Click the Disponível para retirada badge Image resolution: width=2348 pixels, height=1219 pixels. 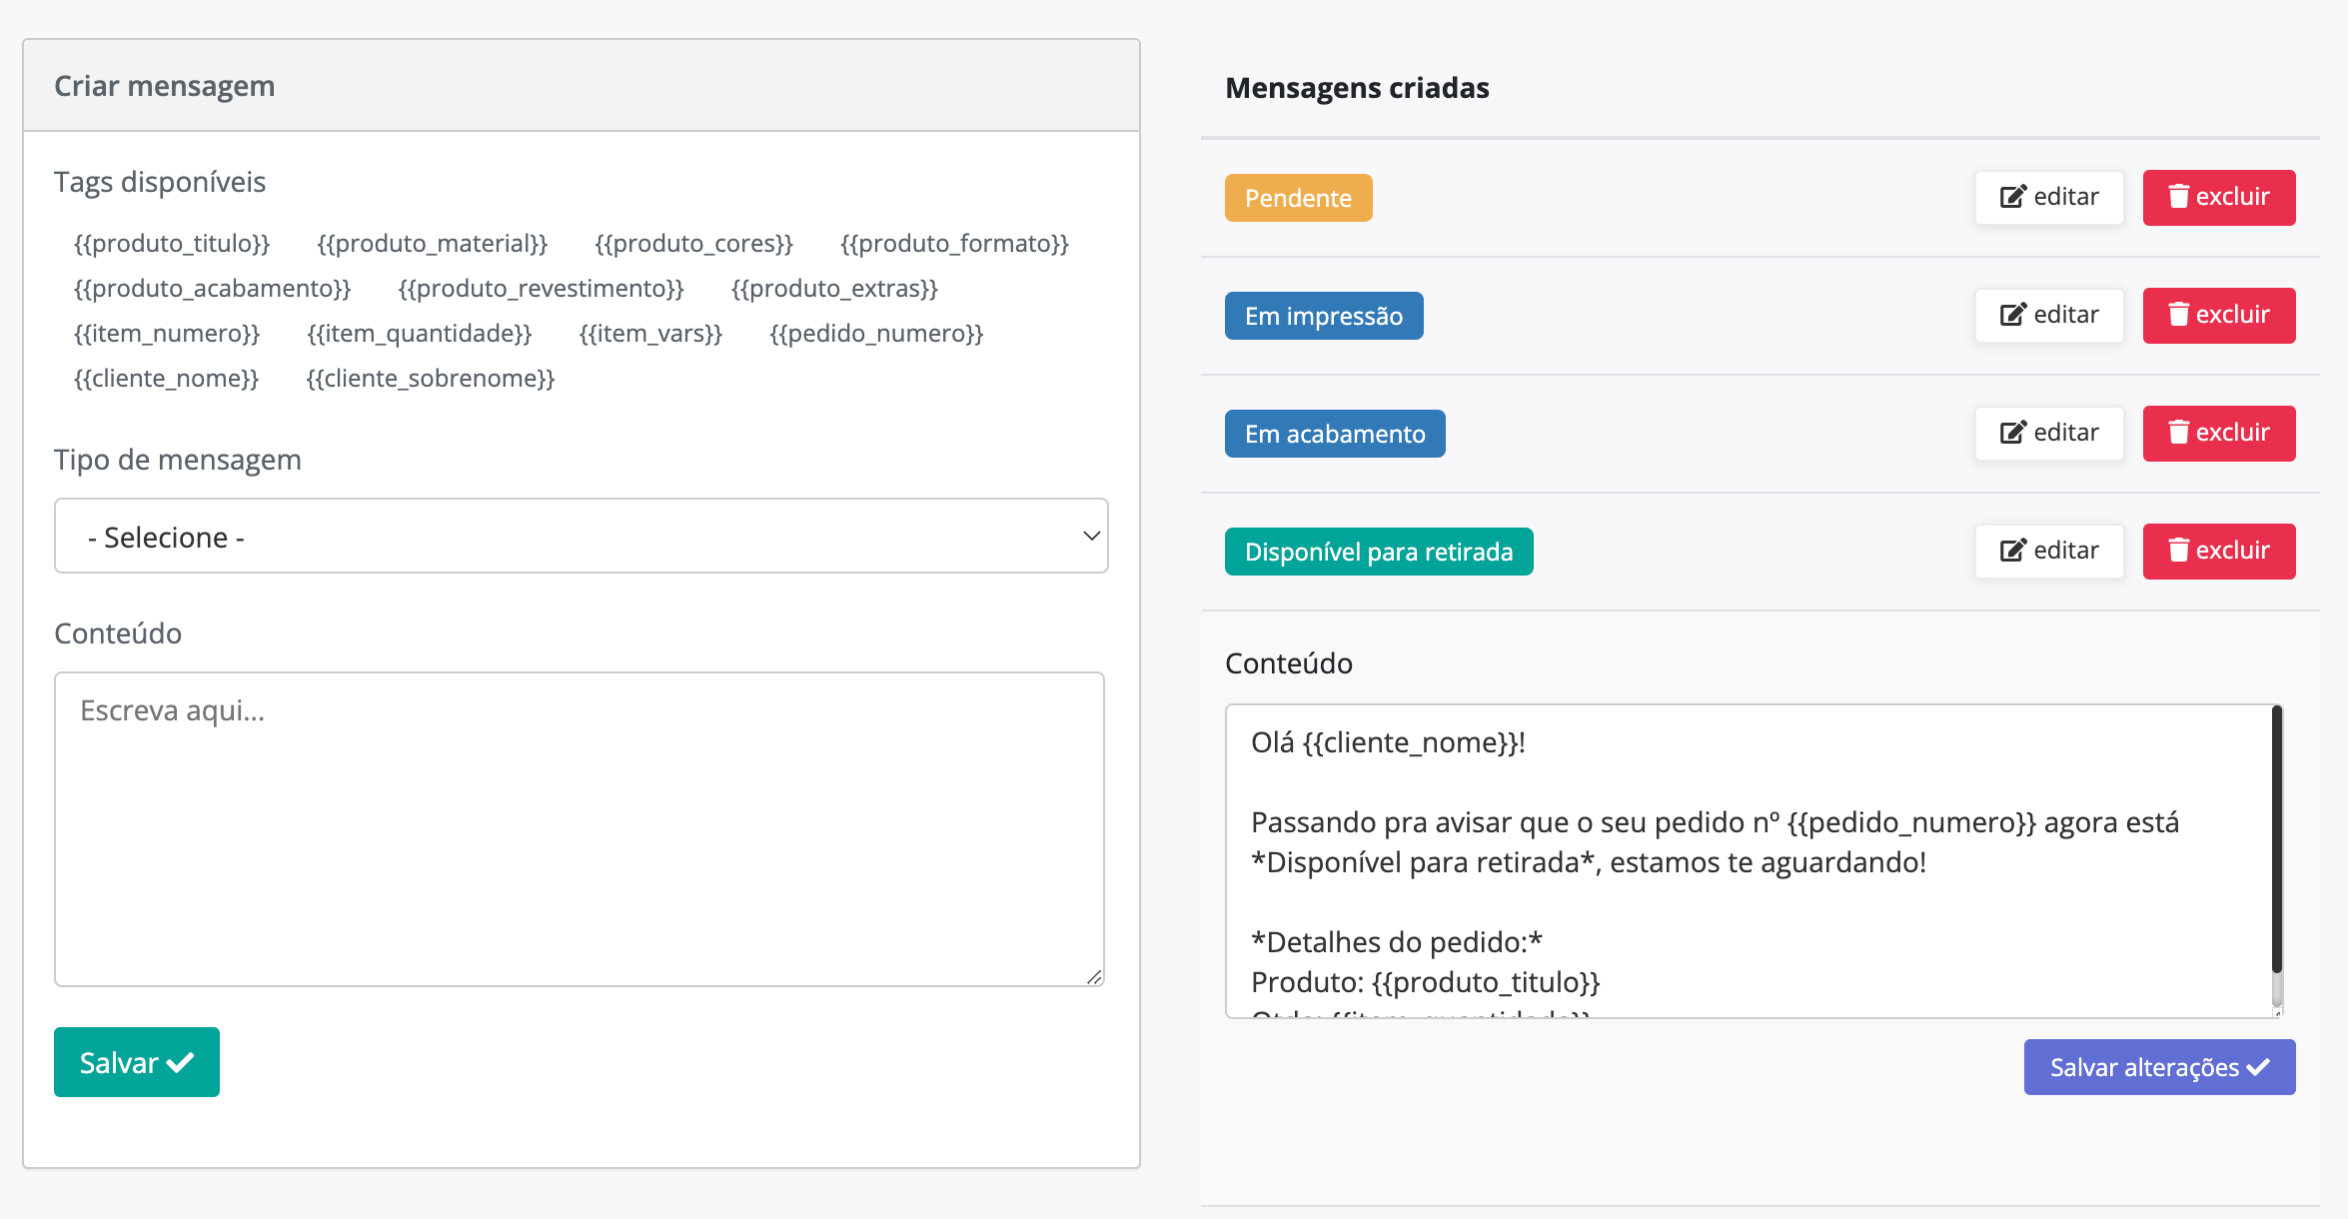click(x=1379, y=552)
